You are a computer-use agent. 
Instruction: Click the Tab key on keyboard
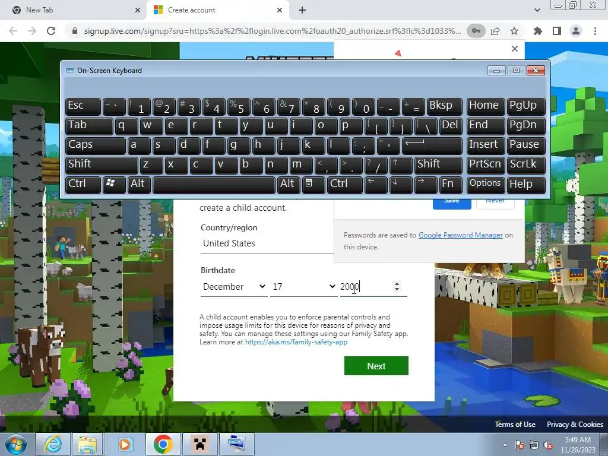(89, 126)
